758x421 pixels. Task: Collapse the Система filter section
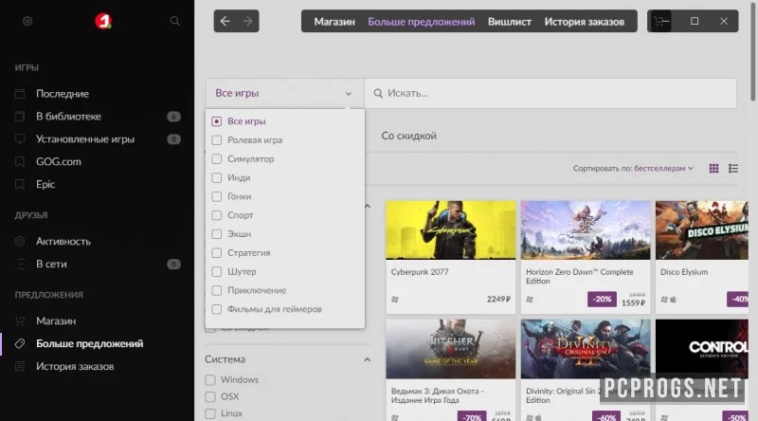[x=368, y=359]
